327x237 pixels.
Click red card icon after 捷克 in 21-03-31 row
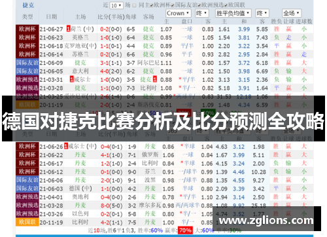155,80
